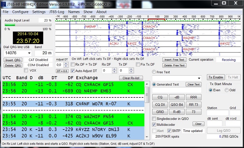Click the dB rcvd input field
Screen dimensions: 244x148
pos(233,123)
